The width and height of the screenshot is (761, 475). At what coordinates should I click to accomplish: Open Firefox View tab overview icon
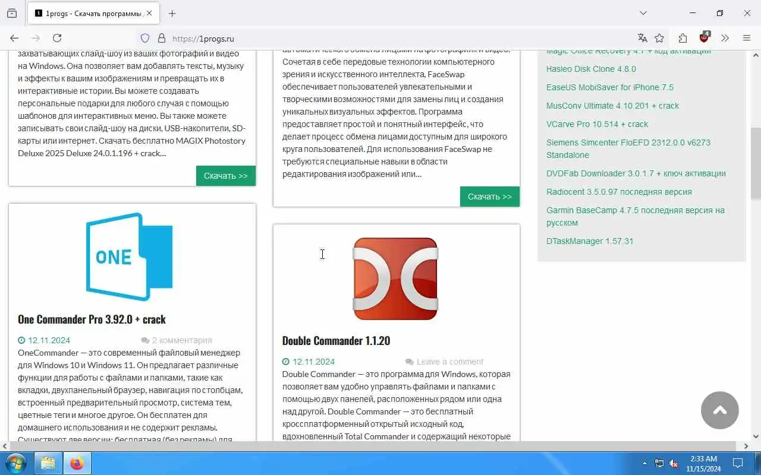(x=12, y=13)
